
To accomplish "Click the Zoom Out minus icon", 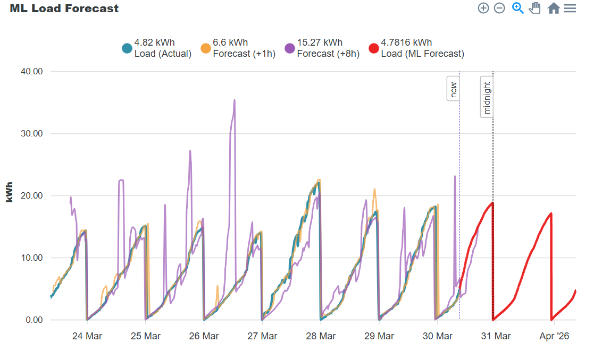I will [499, 8].
